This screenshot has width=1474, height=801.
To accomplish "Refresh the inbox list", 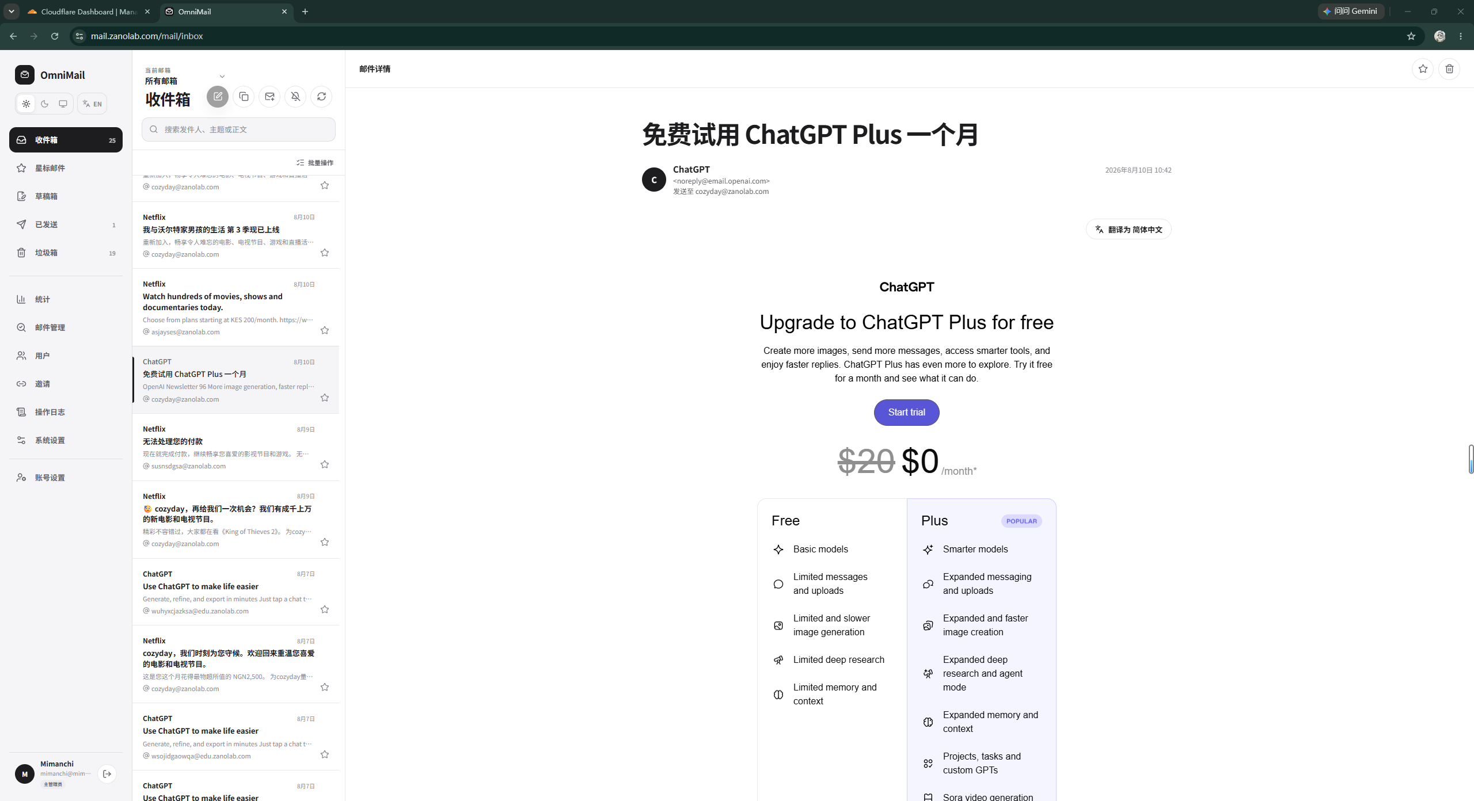I will click(321, 97).
